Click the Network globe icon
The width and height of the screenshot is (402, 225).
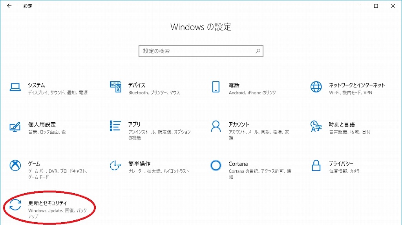click(x=316, y=87)
